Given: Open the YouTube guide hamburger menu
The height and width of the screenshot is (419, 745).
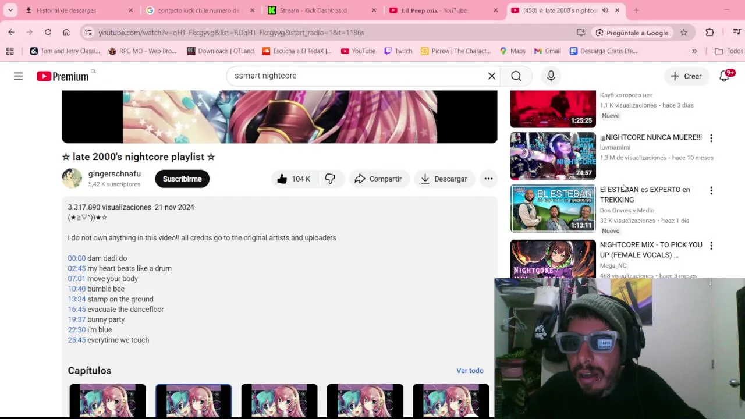Looking at the screenshot, I should (18, 76).
